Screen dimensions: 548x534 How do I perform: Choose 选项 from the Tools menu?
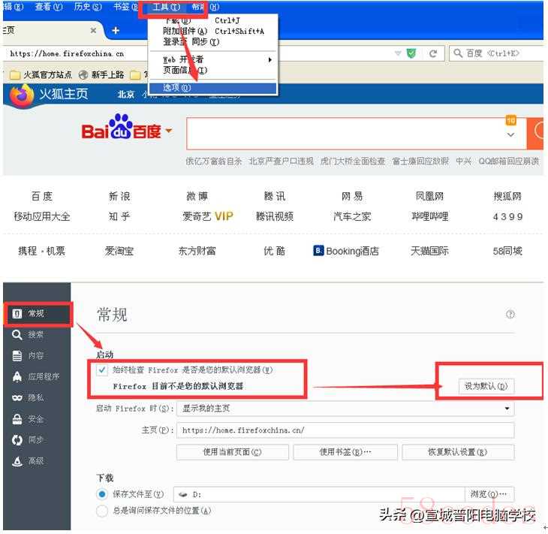(x=177, y=88)
